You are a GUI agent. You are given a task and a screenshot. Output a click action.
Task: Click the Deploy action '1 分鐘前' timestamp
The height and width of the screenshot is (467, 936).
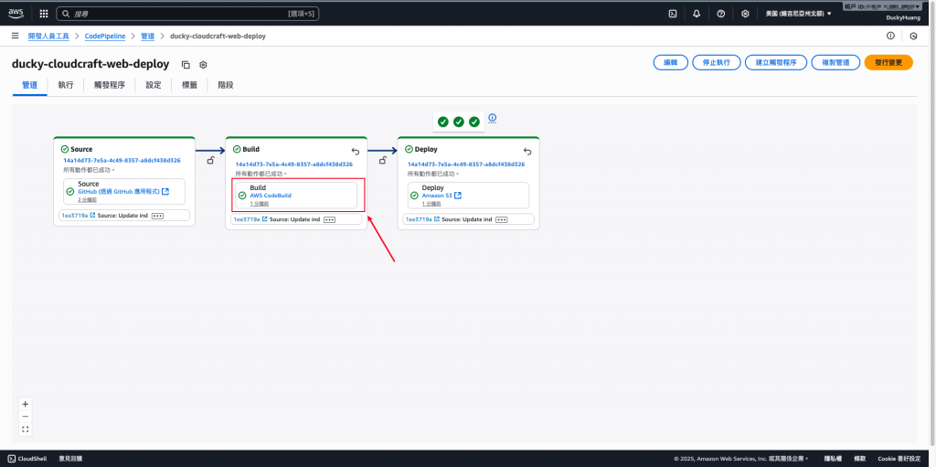432,203
